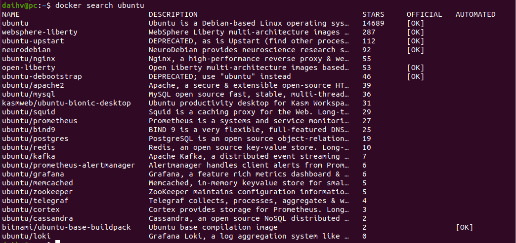Viewport: 516px width, 243px height.
Task: Click the STARS column header
Action: (373, 14)
